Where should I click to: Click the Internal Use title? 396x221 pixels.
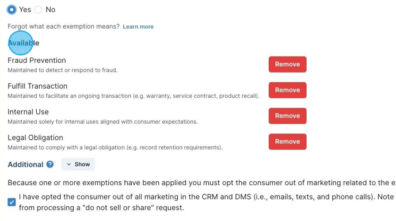(x=28, y=112)
